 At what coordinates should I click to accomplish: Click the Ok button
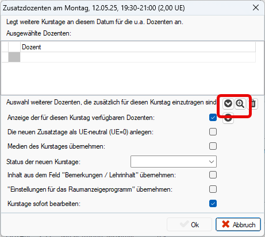click(189, 224)
